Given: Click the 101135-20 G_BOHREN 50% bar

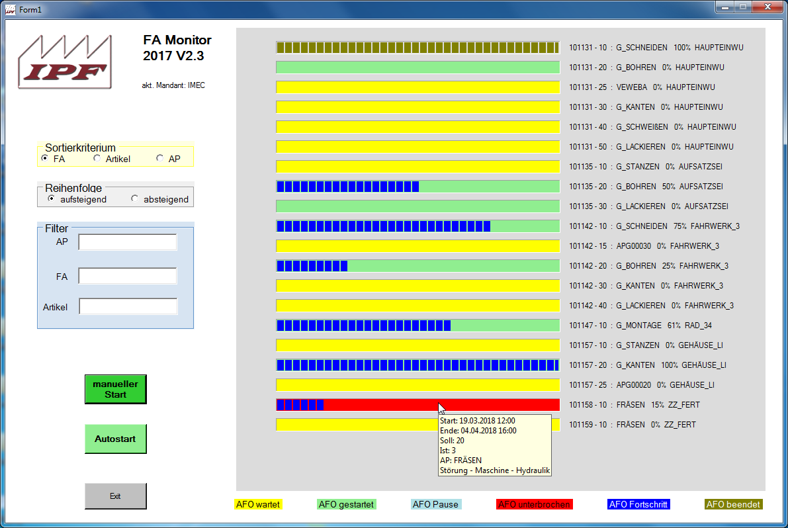Looking at the screenshot, I should point(417,187).
